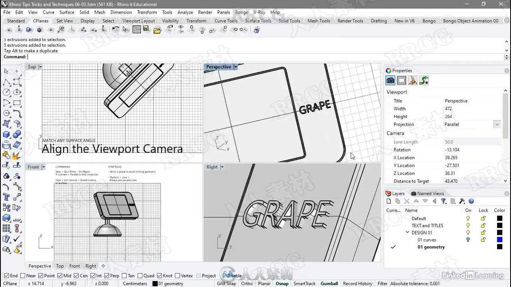Image resolution: width=511 pixels, height=287 pixels.
Task: Select the Box solid tool
Action: pos(6,134)
